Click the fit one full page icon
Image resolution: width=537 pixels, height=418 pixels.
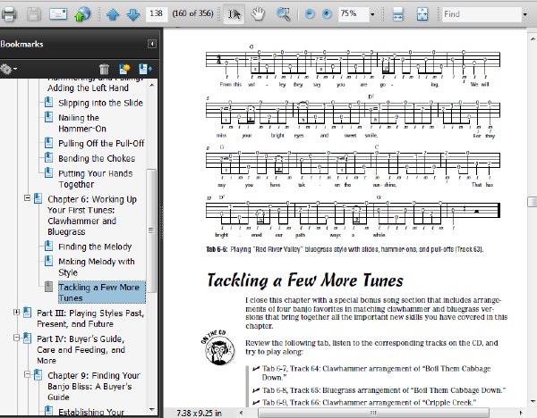(x=422, y=14)
